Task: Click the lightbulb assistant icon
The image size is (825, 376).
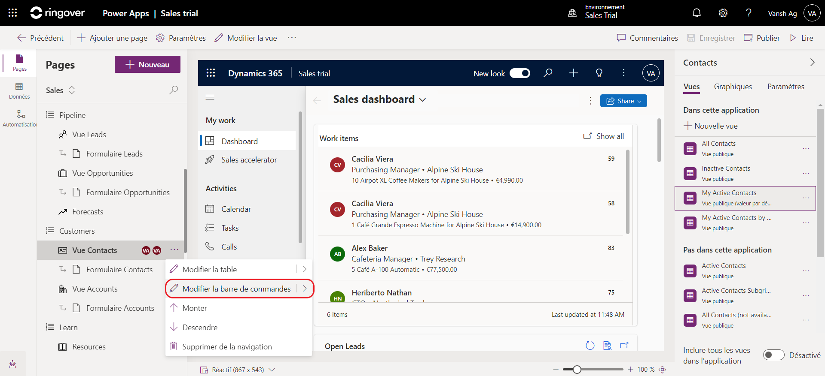Action: click(x=599, y=73)
